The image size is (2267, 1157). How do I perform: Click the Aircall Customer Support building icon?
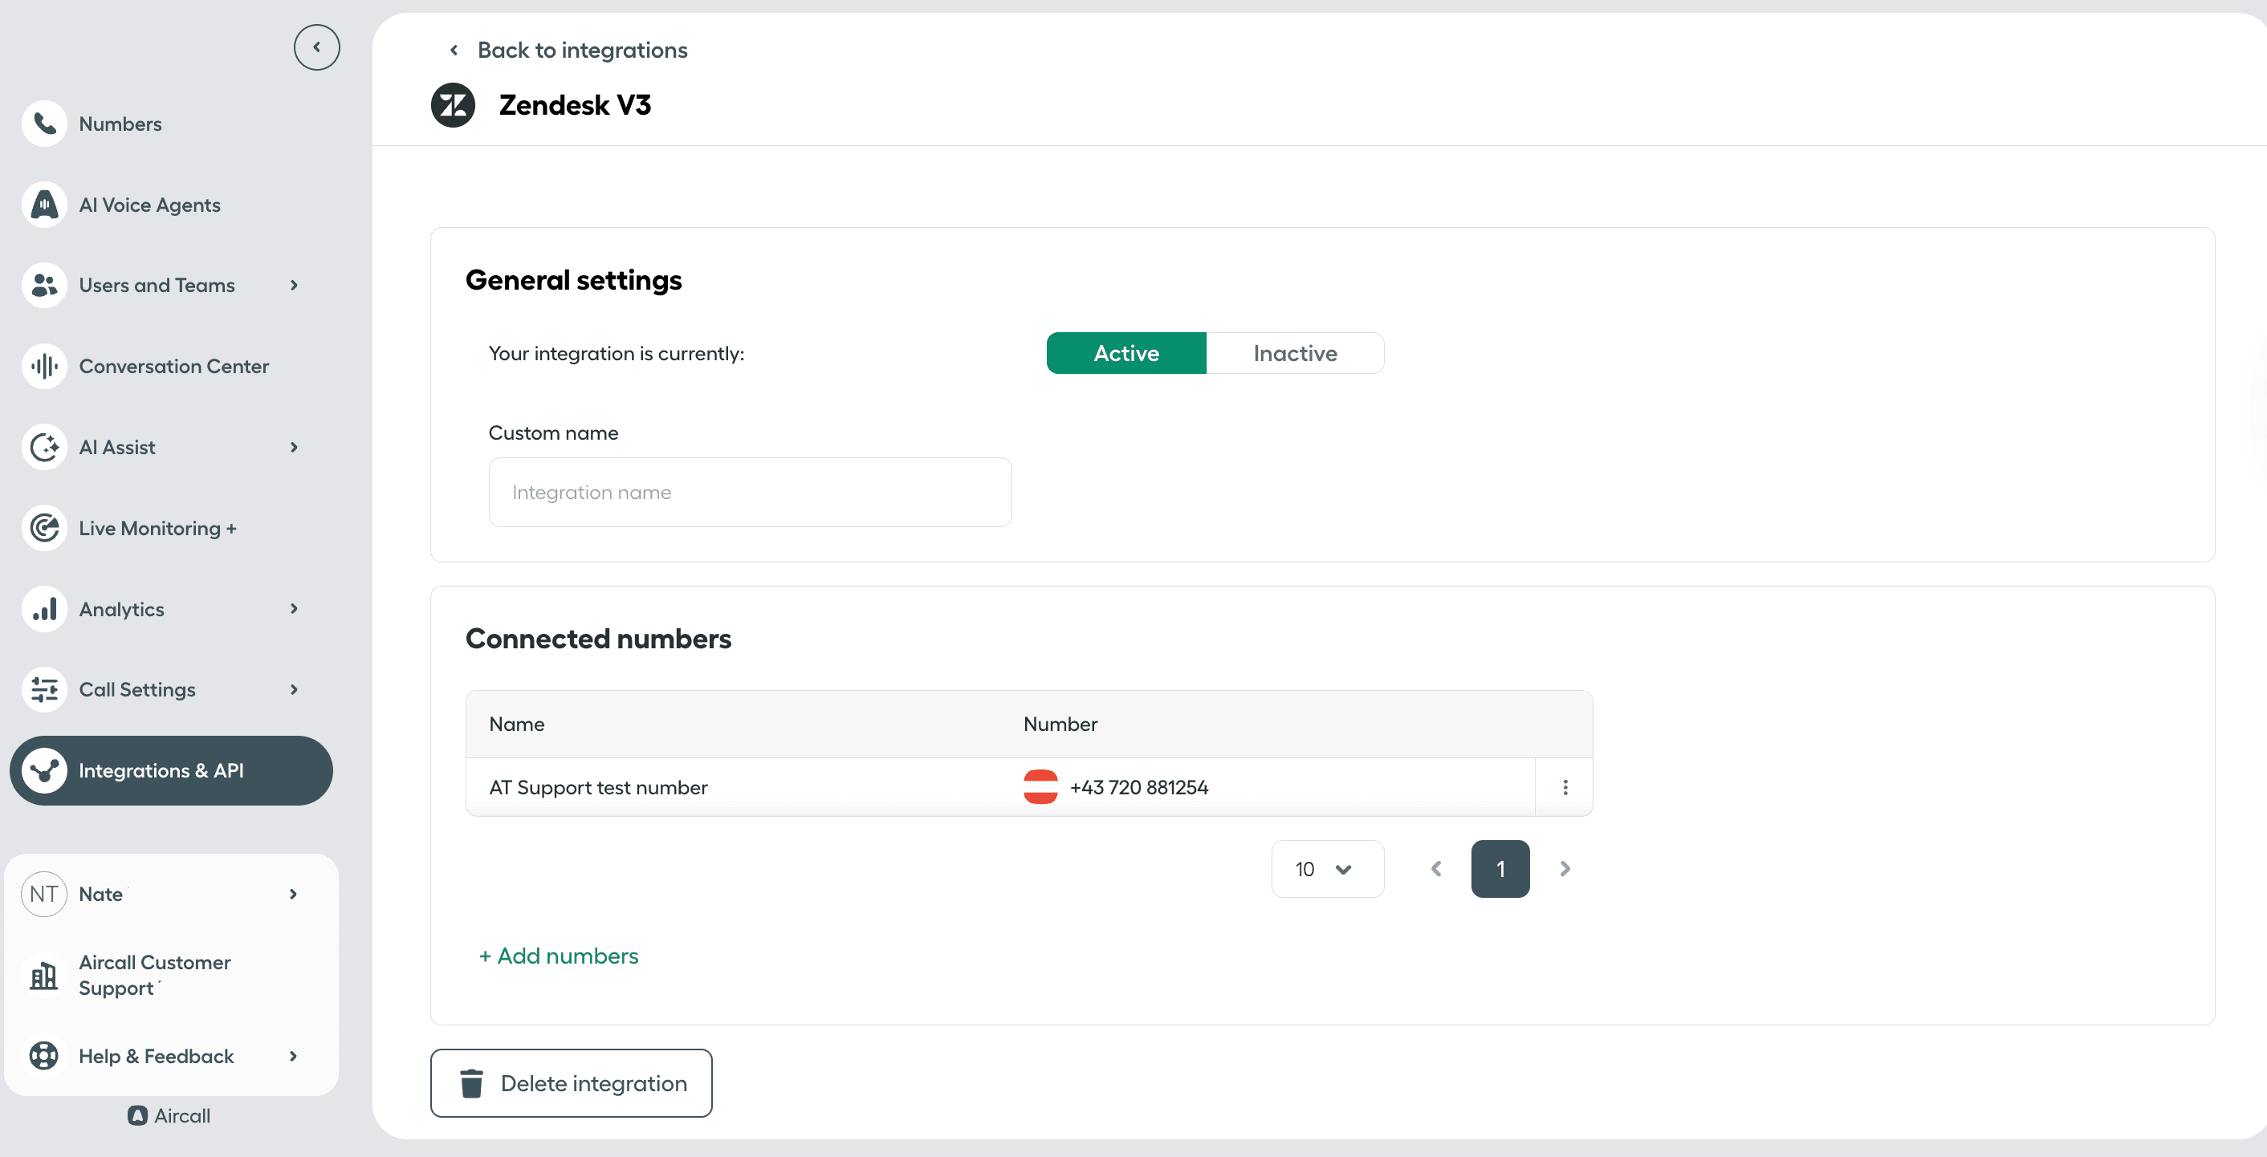click(x=44, y=976)
